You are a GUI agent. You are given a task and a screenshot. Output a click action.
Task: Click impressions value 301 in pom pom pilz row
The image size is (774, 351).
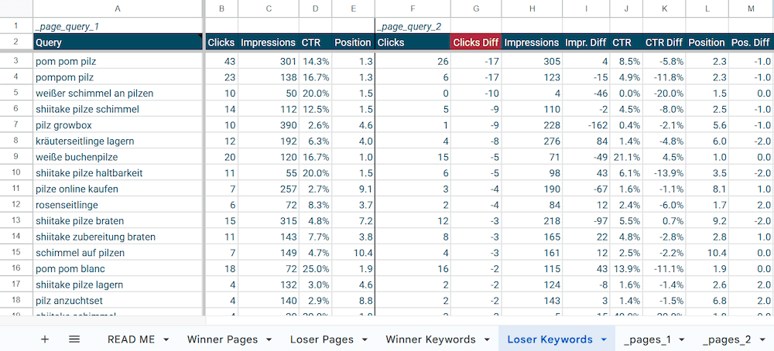tap(269, 61)
